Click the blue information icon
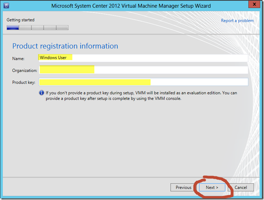The image size is (264, 200). [x=41, y=93]
